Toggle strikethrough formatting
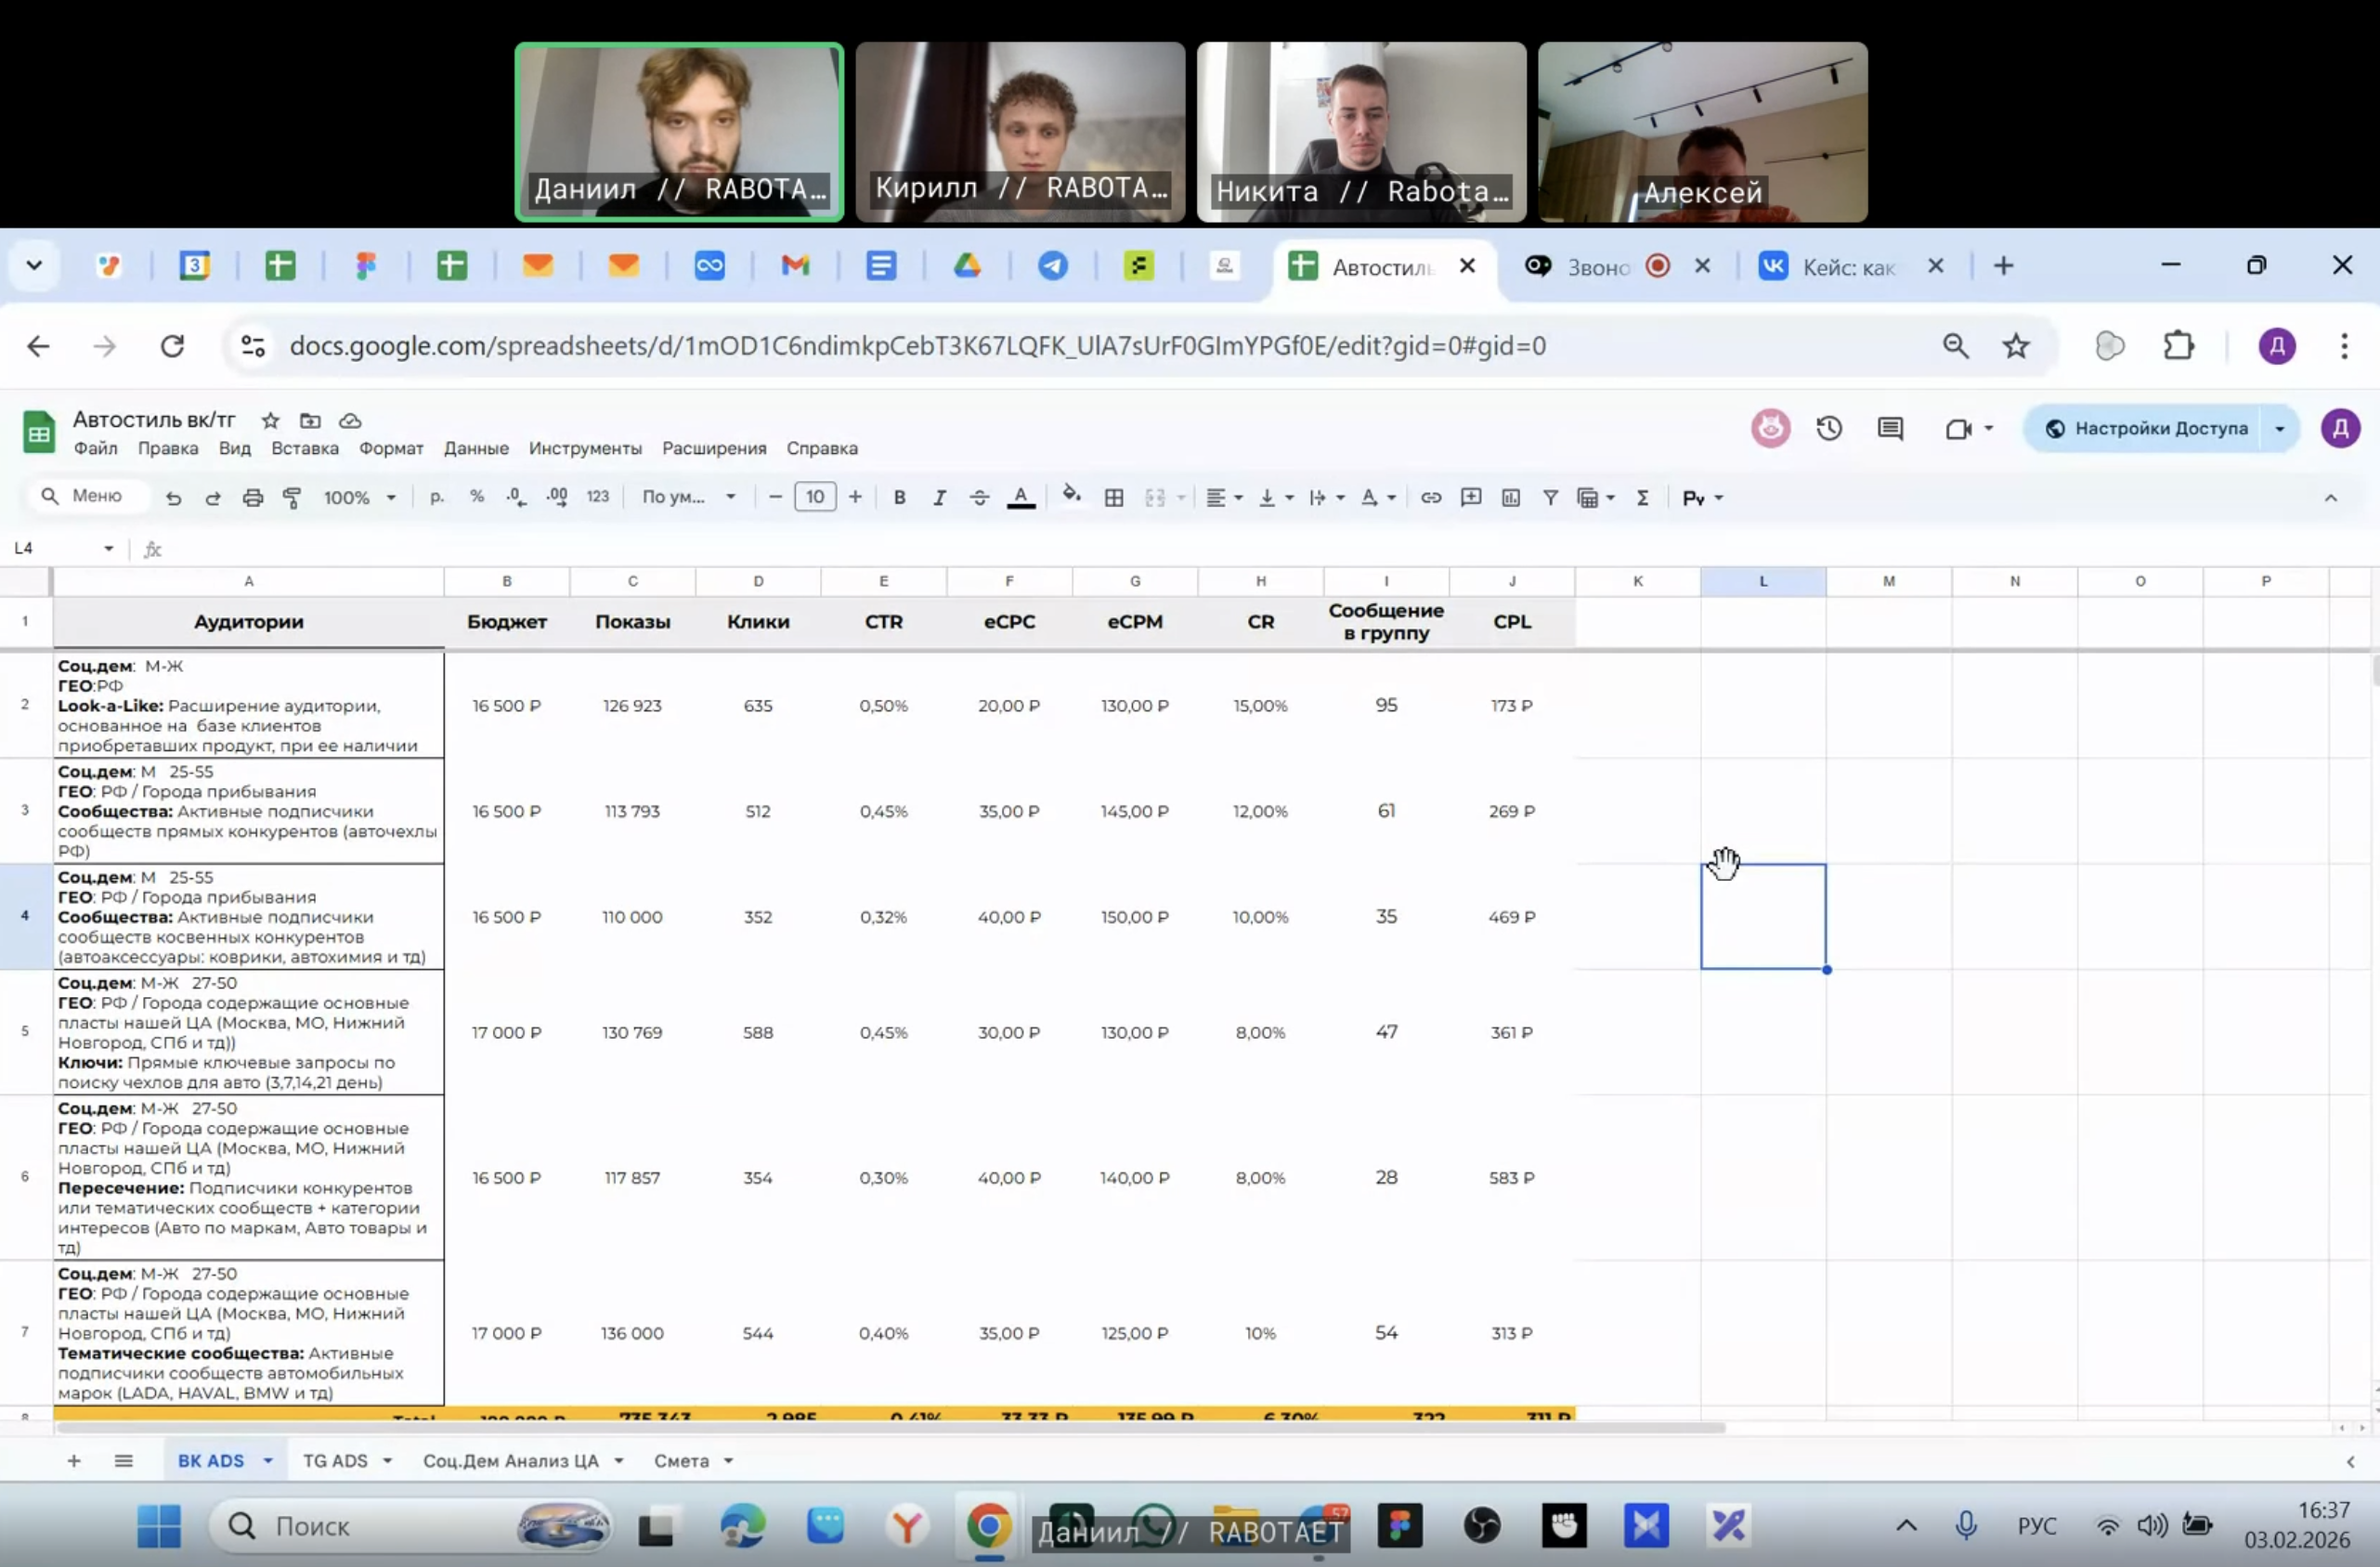 (979, 497)
